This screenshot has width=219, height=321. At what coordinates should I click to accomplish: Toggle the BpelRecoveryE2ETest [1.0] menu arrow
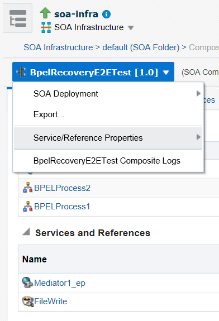click(x=166, y=73)
